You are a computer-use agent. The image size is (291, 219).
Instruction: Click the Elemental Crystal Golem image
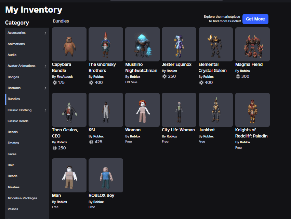pyautogui.click(x=215, y=44)
